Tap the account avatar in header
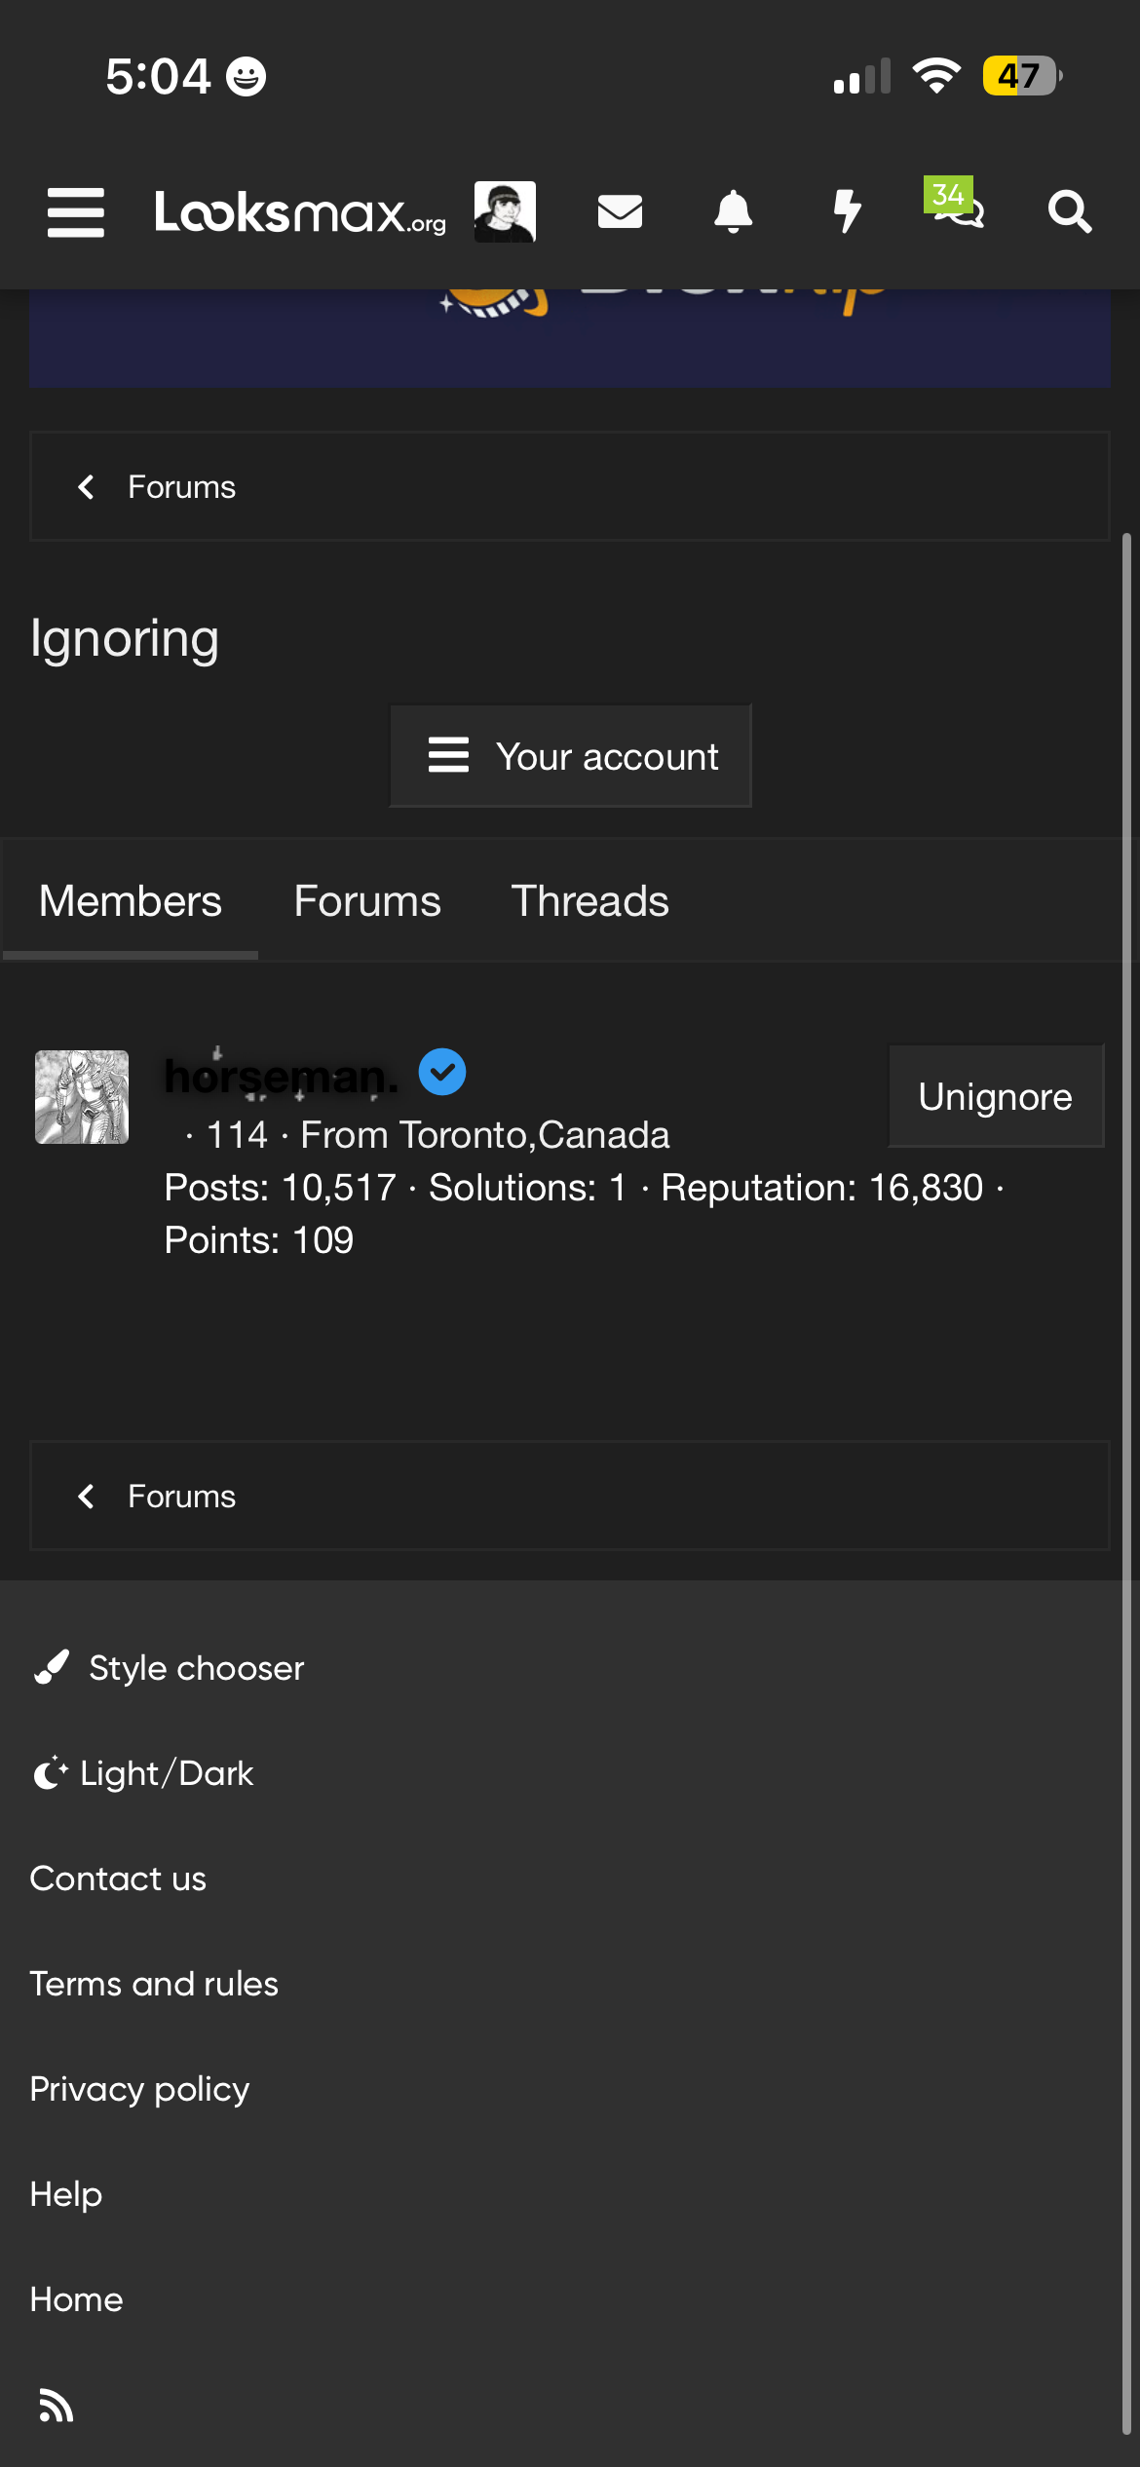This screenshot has height=2467, width=1140. tap(505, 211)
